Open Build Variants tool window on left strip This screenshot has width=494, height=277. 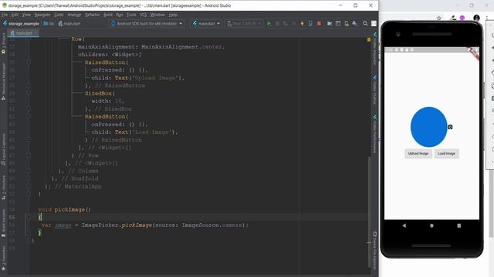(x=3, y=223)
